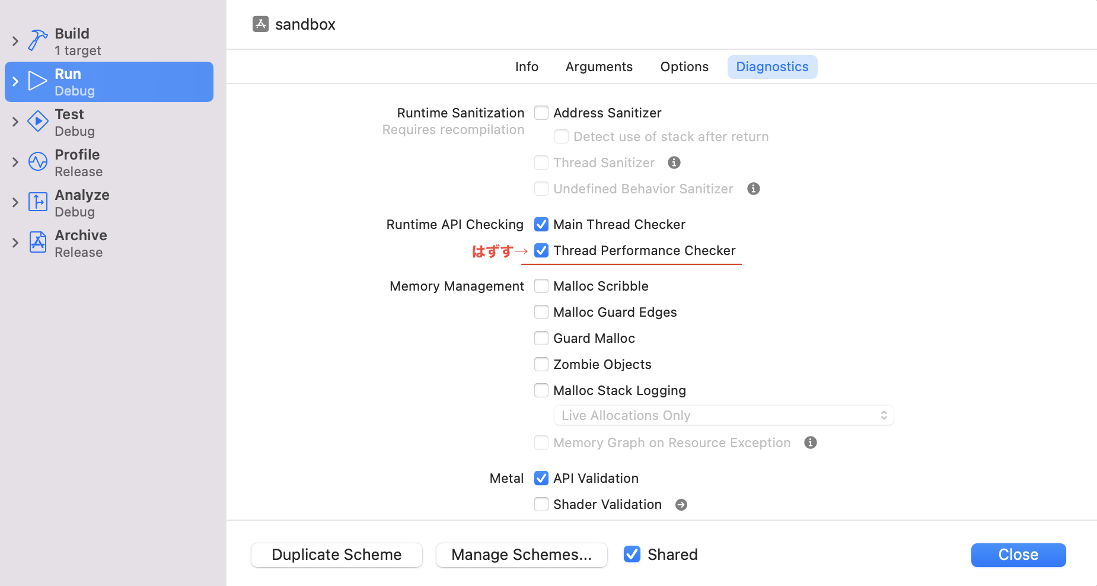The width and height of the screenshot is (1097, 586).
Task: Disable the Thread Performance Checker checkbox
Action: [541, 250]
